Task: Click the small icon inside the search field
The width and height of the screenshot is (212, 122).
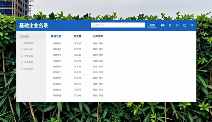Action: coord(93,25)
